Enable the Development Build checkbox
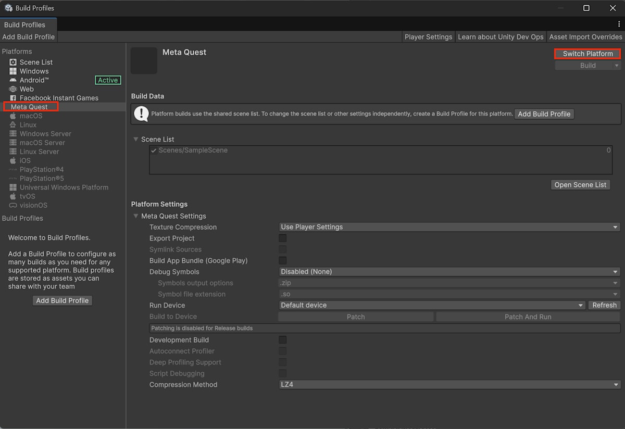This screenshot has width=625, height=429. click(x=283, y=340)
